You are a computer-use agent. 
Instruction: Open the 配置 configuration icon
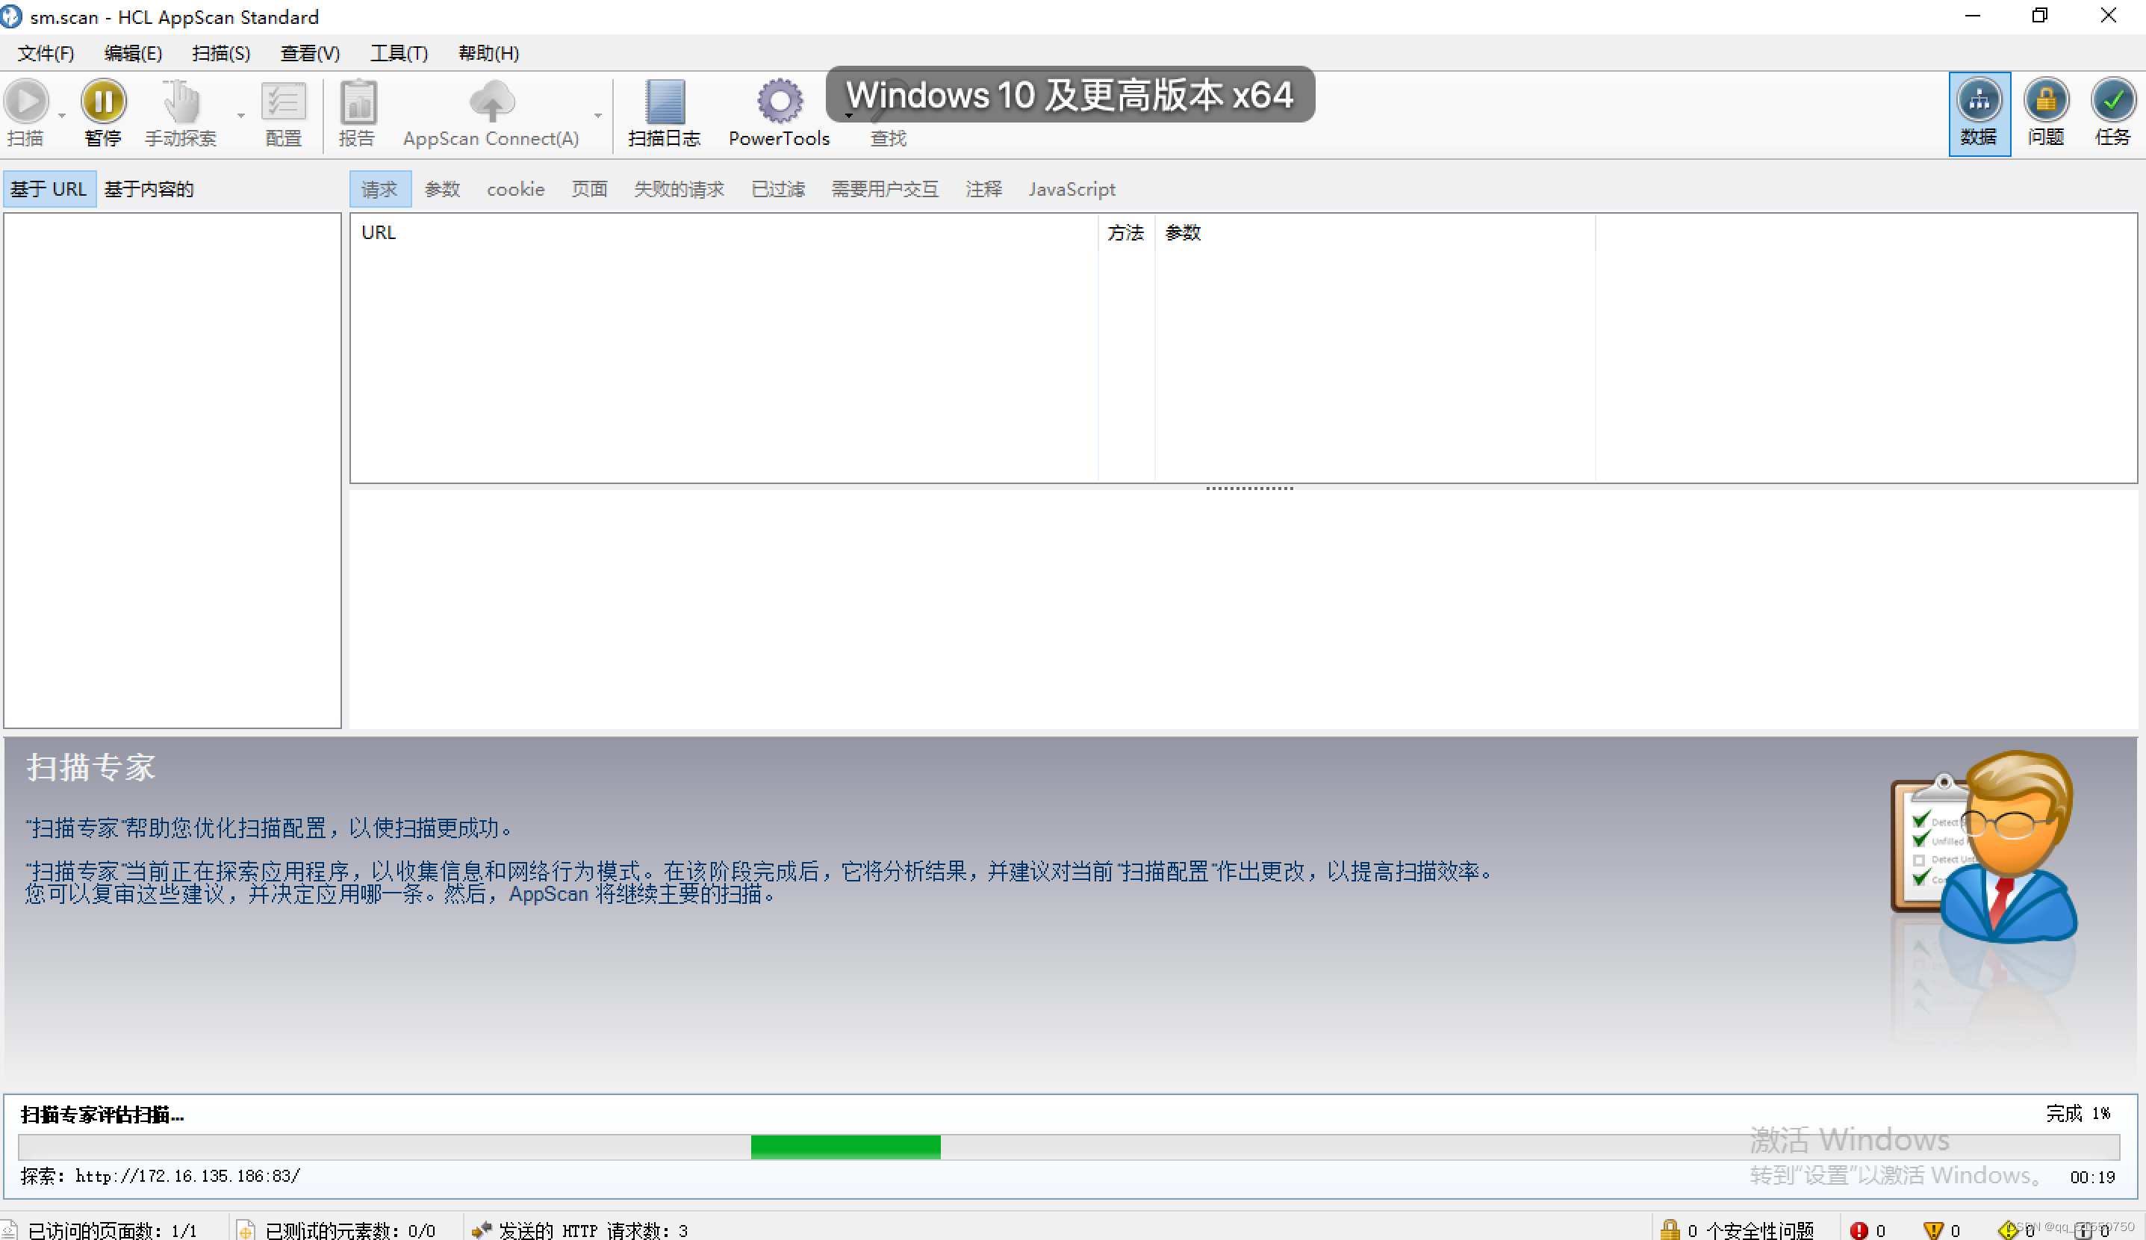coord(284,114)
